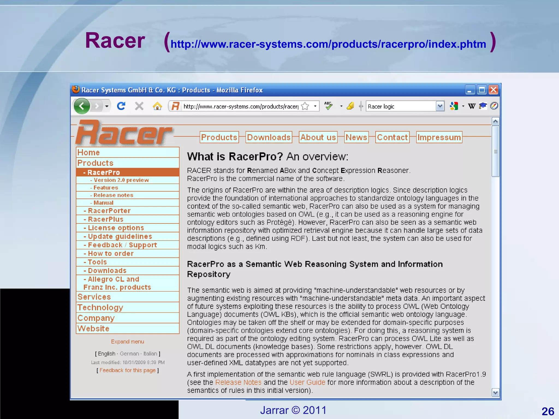Click the blue Reload page icon
Image resolution: width=559 pixels, height=419 pixels.
(121, 106)
